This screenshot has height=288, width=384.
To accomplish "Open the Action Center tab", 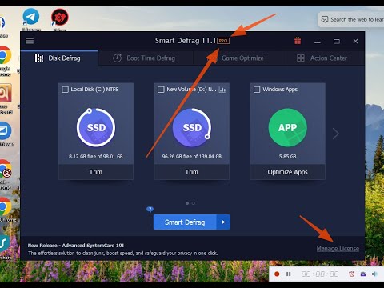I will pos(323,58).
